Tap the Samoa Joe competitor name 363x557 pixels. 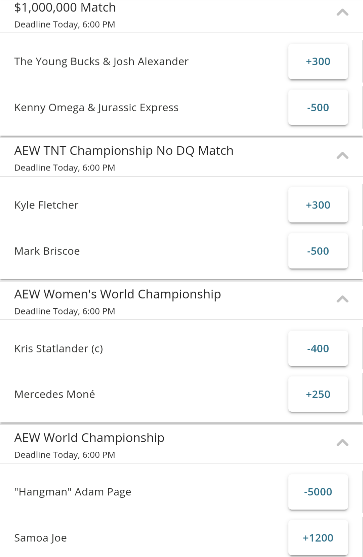[41, 538]
